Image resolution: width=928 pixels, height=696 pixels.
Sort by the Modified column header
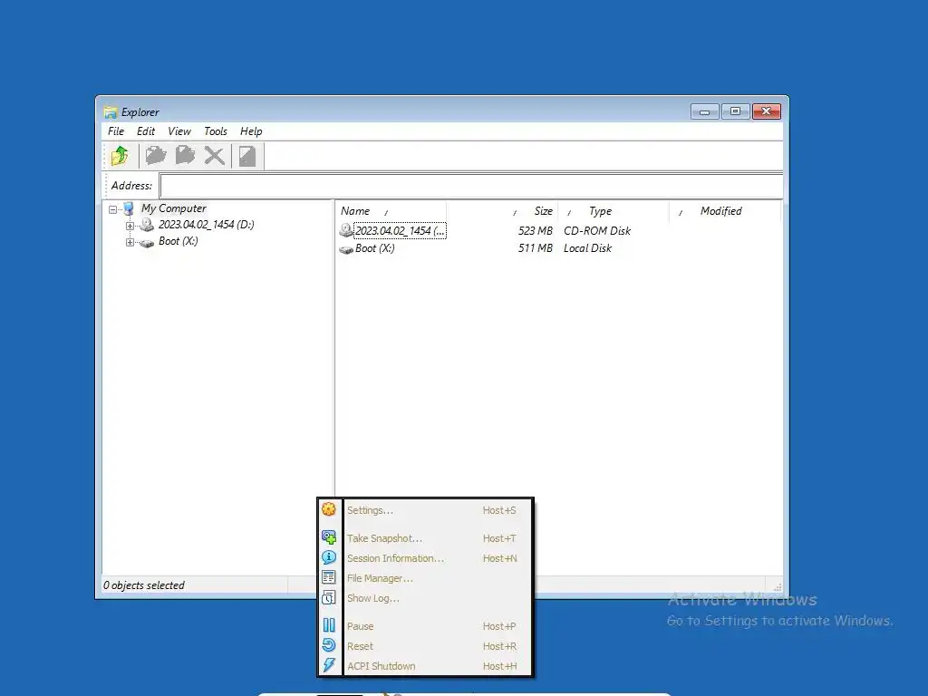point(725,211)
